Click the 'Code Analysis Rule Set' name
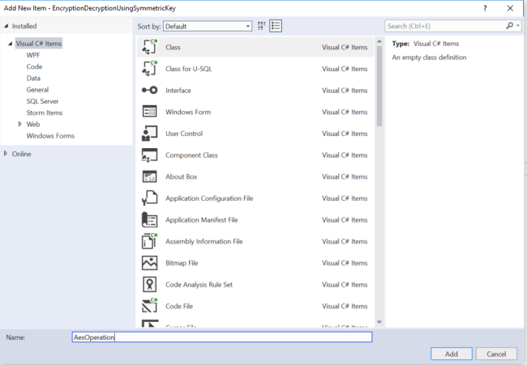Screen dimensions: 527x365 199,285
